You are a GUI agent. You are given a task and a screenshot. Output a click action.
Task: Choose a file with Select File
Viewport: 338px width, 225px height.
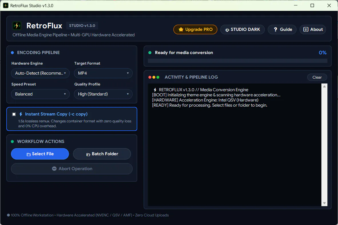click(40, 154)
